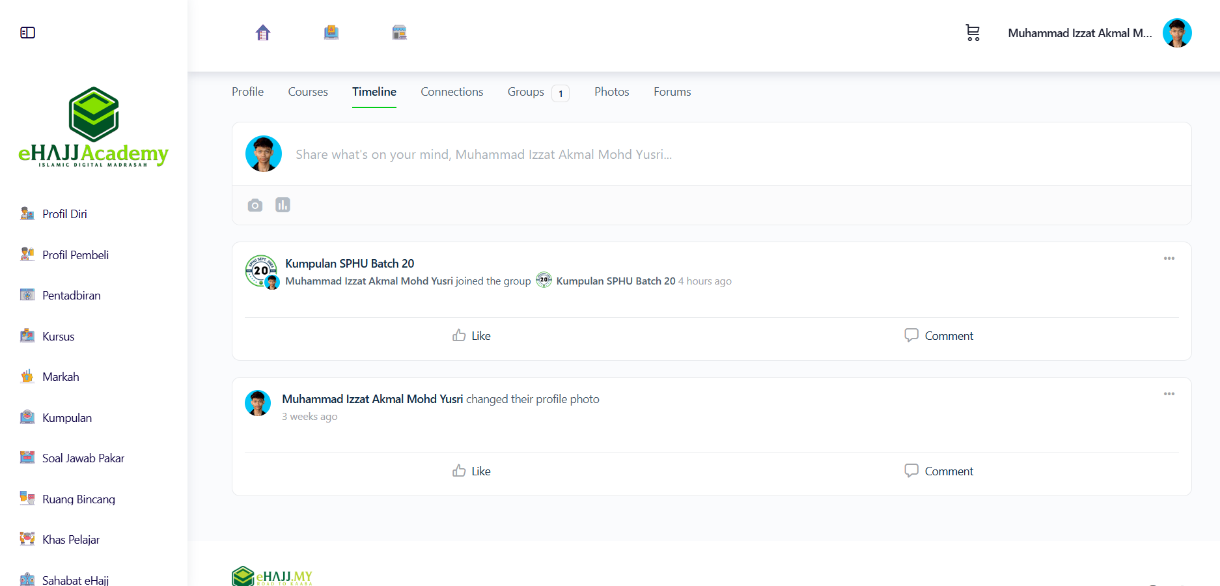Click the eHAJJ Academy logo
1220x586 pixels.
pyautogui.click(x=93, y=128)
